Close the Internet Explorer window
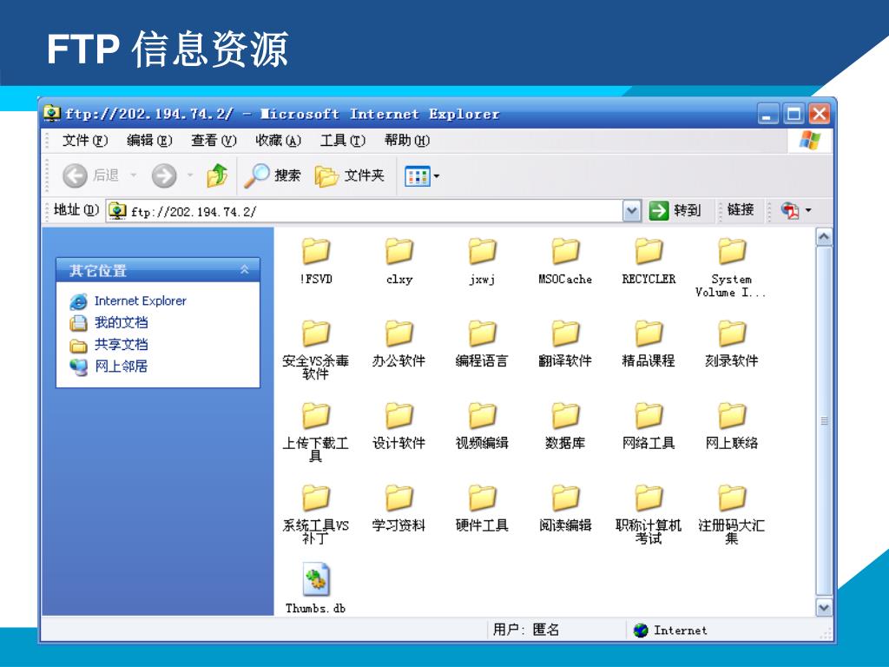Screen dimensions: 889x667 tap(820, 114)
